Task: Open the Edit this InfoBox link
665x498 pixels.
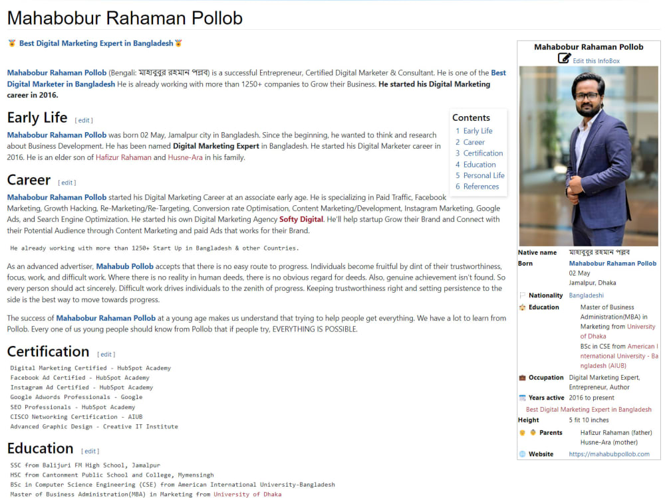Action: coord(596,61)
